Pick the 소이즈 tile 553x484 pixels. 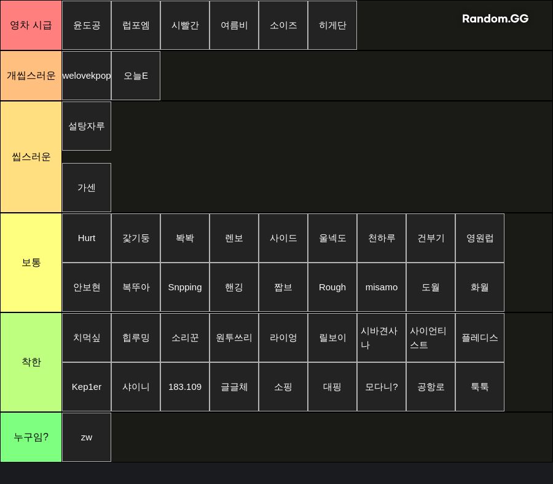pos(283,25)
